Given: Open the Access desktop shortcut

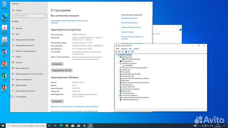Looking at the screenshot, I should (4, 89).
